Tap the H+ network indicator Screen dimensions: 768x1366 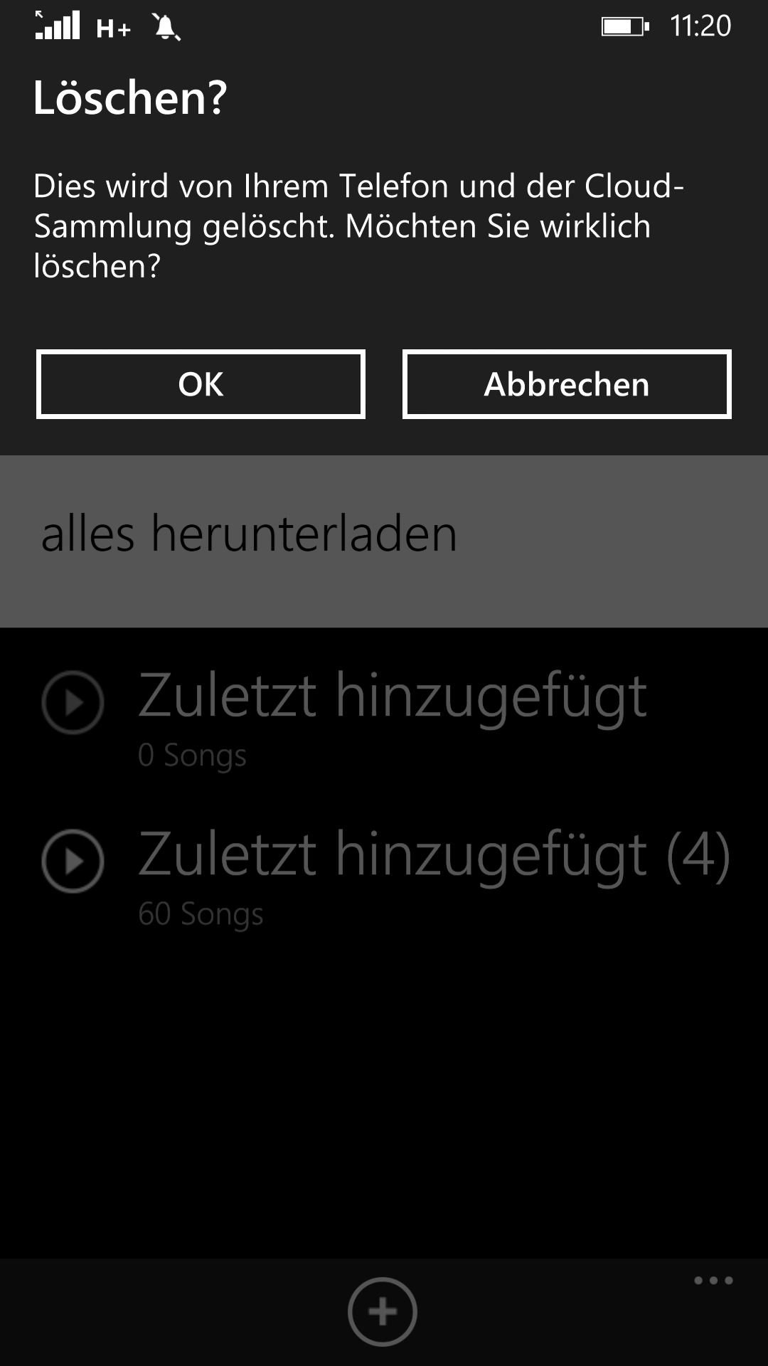(114, 28)
